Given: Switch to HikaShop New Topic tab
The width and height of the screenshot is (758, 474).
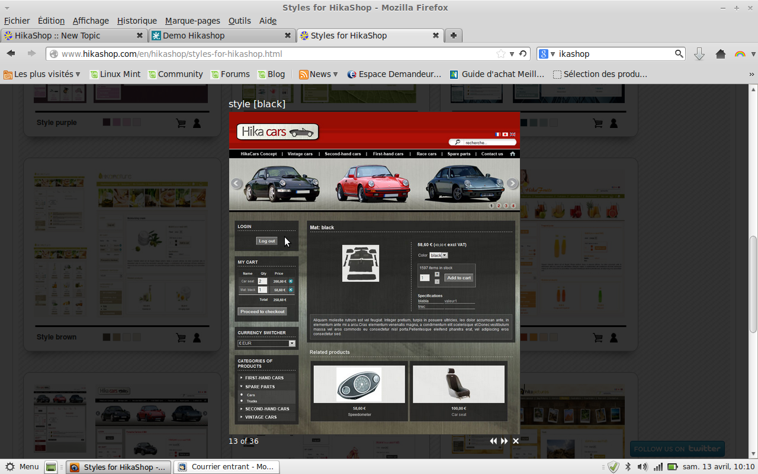Looking at the screenshot, I should [73, 36].
